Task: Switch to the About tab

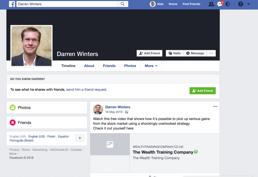Action: coord(89,66)
